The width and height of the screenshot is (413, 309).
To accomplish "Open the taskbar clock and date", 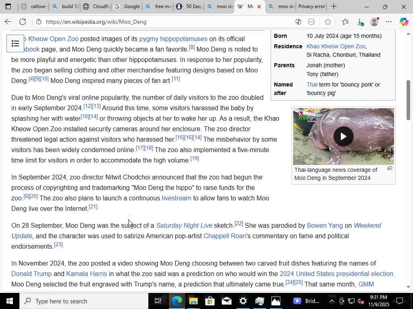I will (378, 301).
